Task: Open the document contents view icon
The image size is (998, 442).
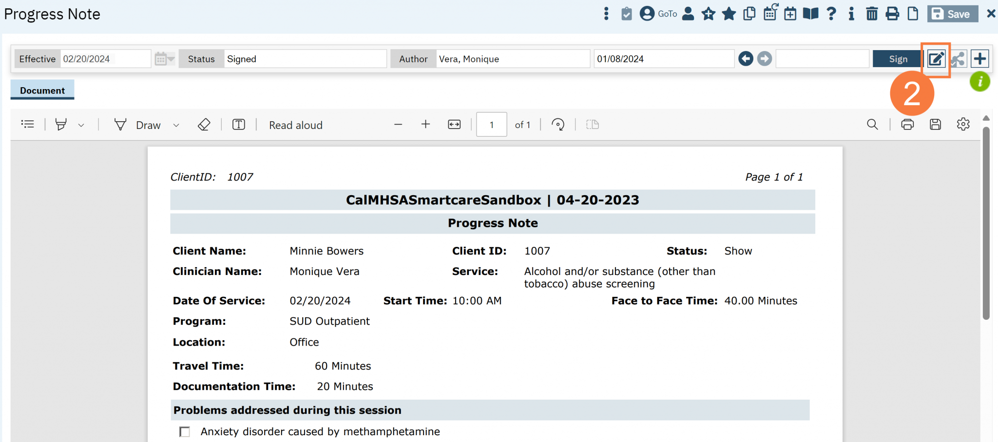Action: point(28,124)
